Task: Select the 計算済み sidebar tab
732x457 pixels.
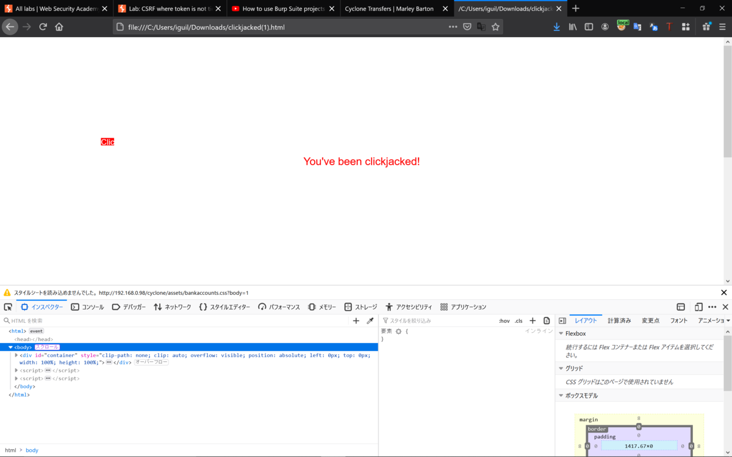Action: [x=619, y=321]
